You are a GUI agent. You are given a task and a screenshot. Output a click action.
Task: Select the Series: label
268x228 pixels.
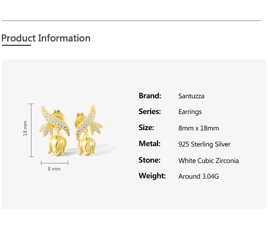(150, 112)
